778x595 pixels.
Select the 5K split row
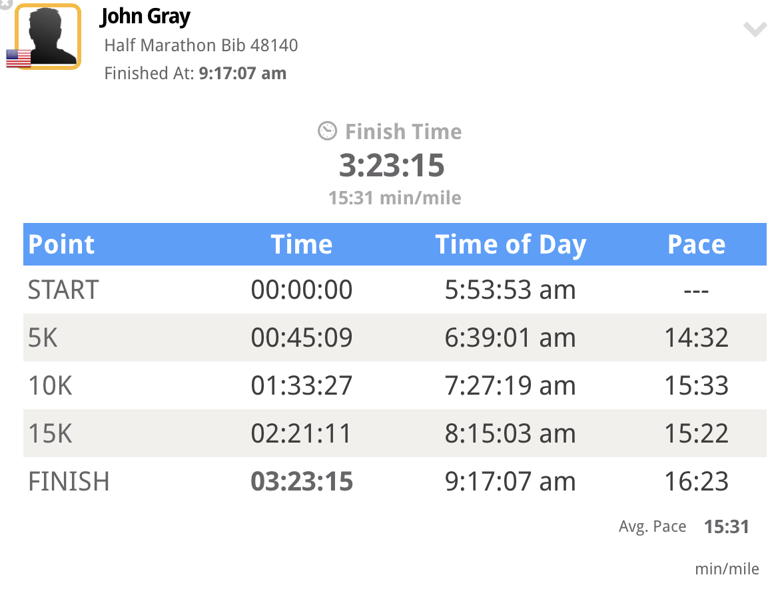(395, 337)
